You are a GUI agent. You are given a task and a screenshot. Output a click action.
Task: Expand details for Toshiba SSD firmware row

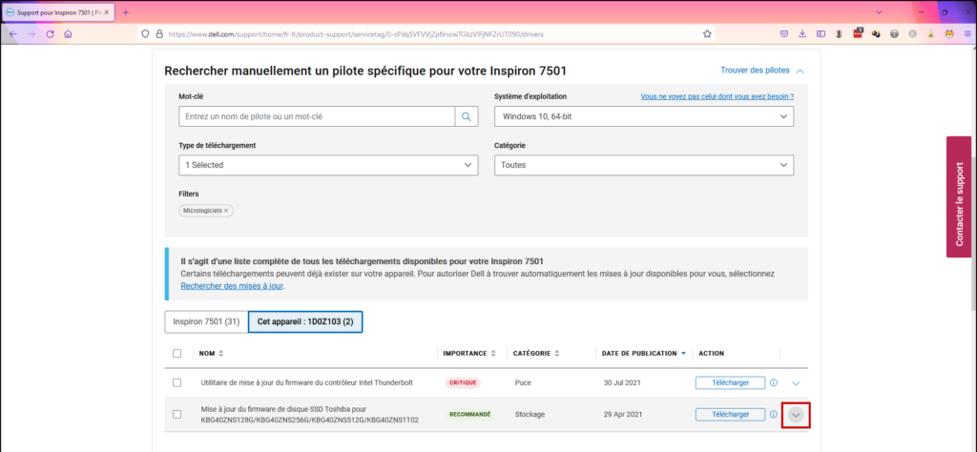point(796,415)
